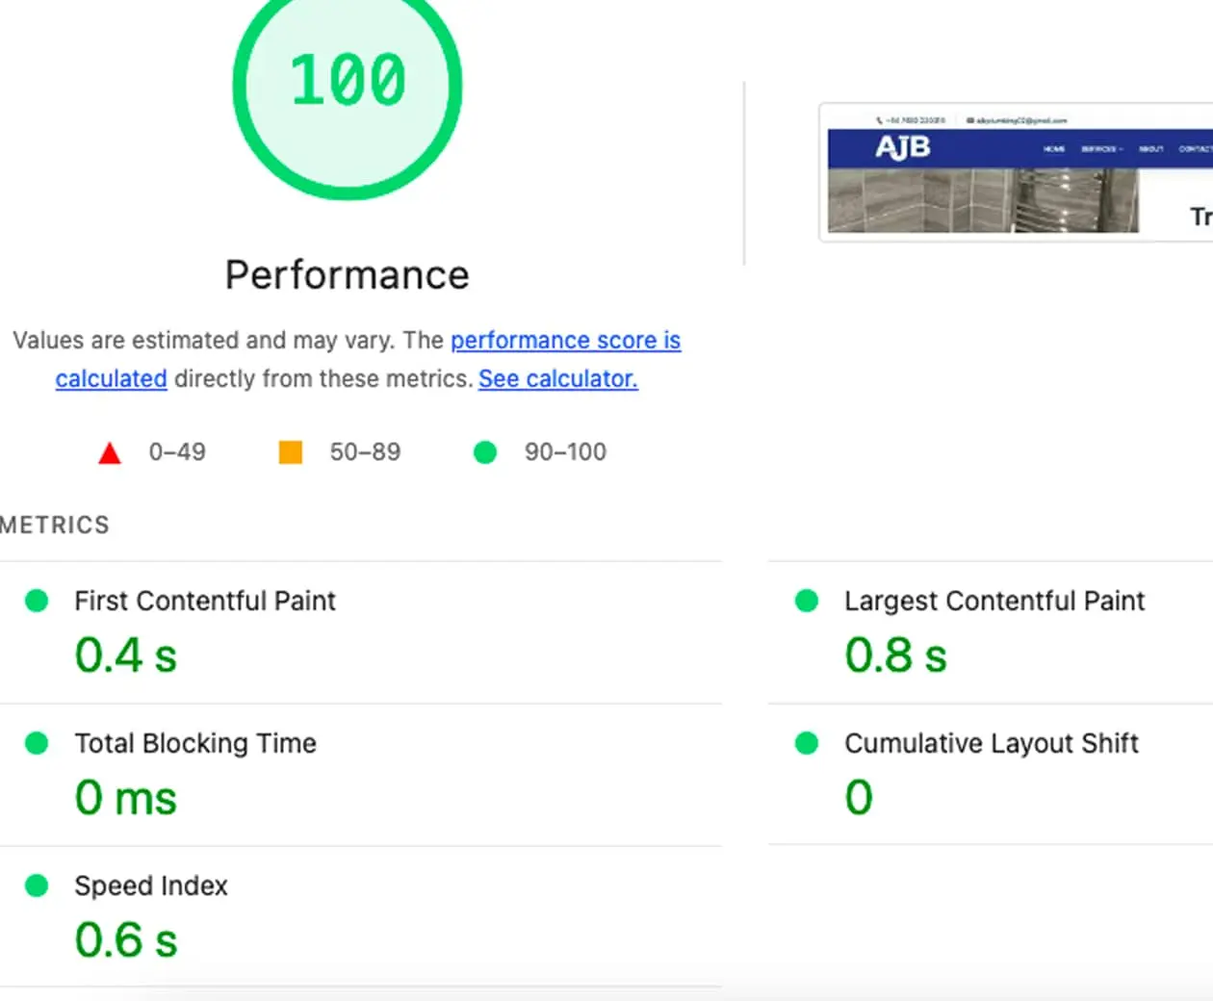
Task: Click the phone icon in the site preview
Action: [879, 118]
